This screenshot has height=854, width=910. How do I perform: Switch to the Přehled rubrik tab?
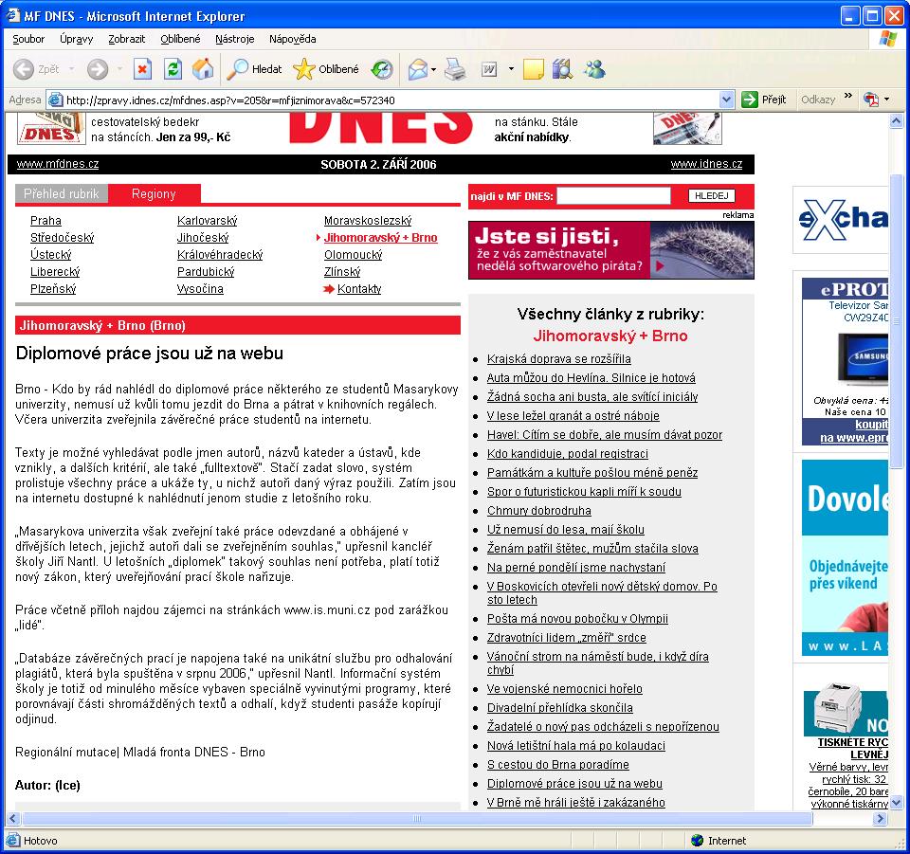pos(62,193)
